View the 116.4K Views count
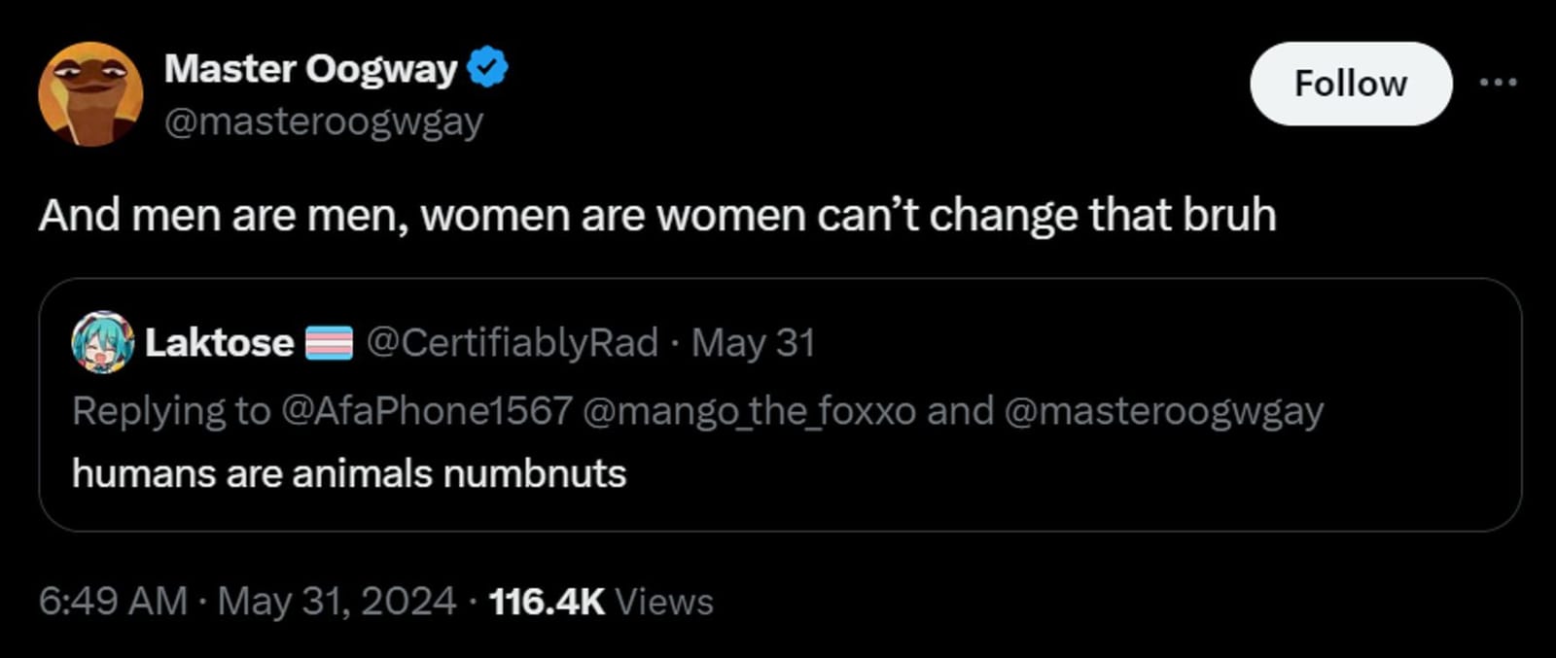This screenshot has width=1556, height=658. 600,601
